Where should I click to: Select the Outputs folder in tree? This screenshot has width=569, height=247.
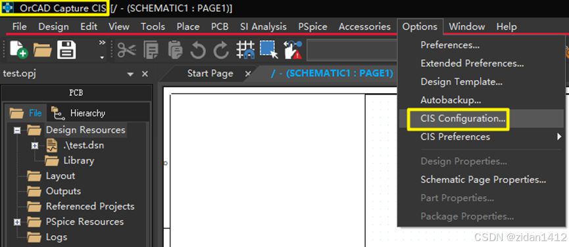pyautogui.click(x=63, y=191)
